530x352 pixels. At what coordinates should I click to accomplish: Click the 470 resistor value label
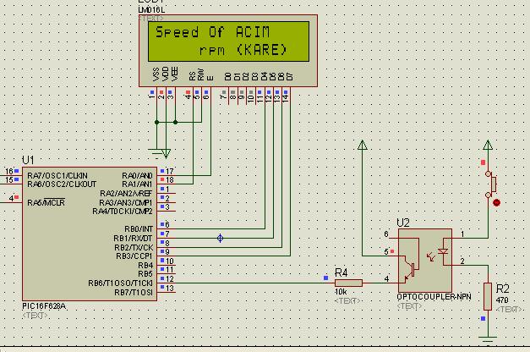[502, 300]
